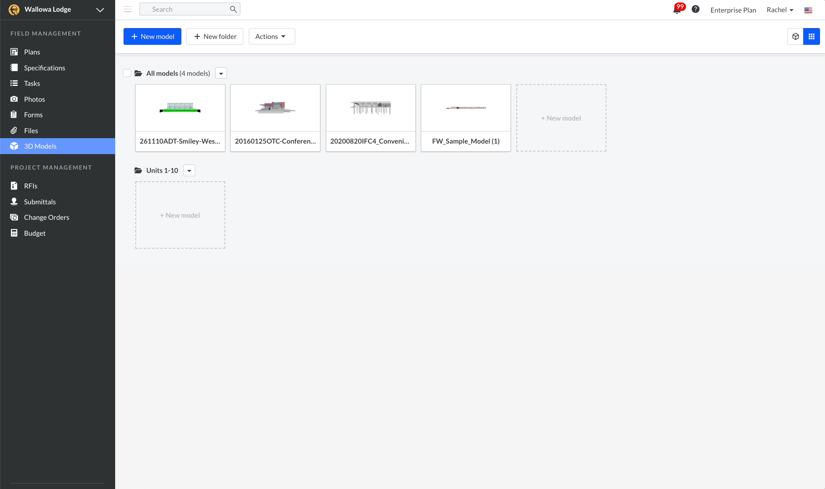Open the Specifications section
This screenshot has height=489, width=825.
[x=14, y=67]
